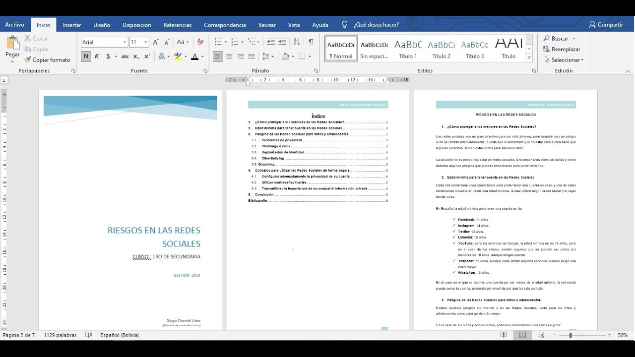Screen dimensions: 635x357
Task: Cut selection with Cortar
Action: coord(36,38)
